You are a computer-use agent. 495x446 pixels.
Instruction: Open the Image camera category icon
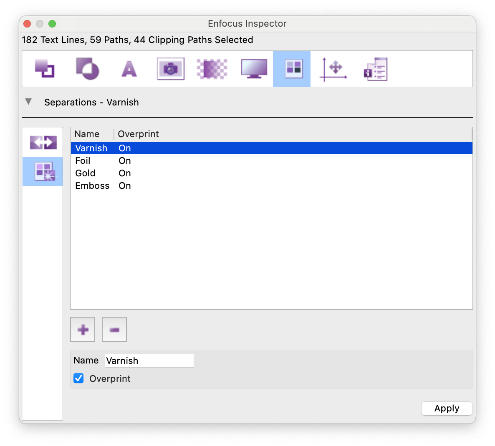pyautogui.click(x=170, y=69)
